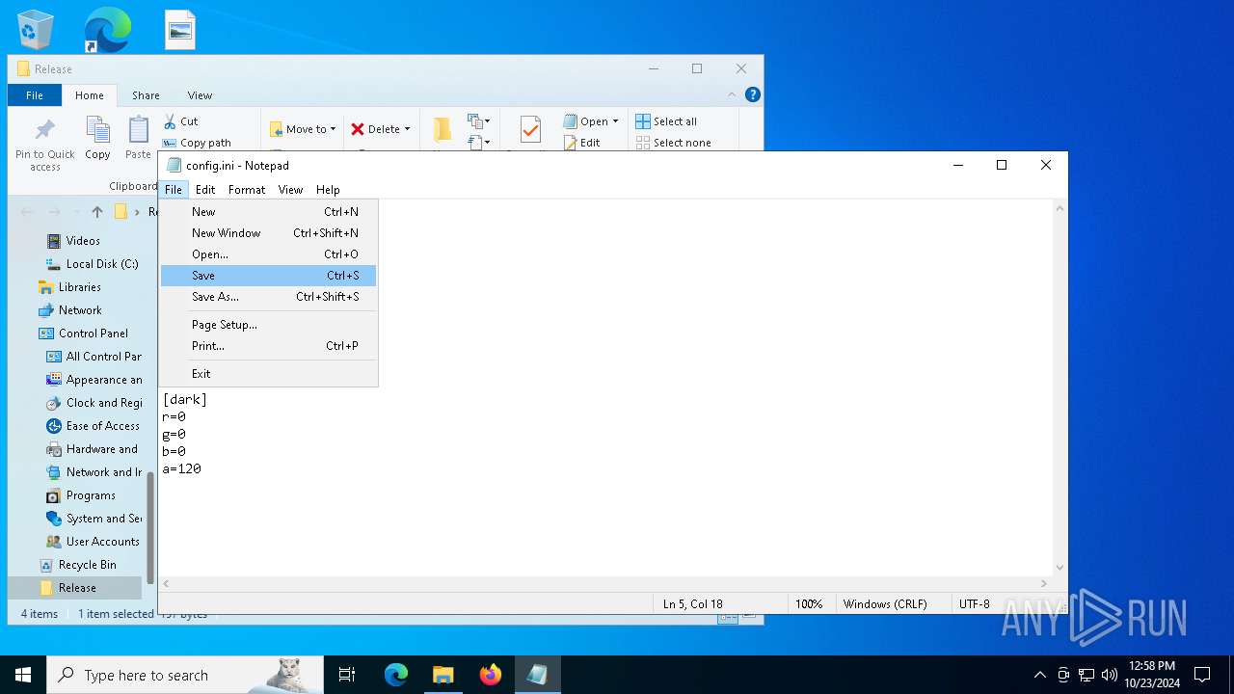Open Edge from the taskbar

pyautogui.click(x=396, y=675)
